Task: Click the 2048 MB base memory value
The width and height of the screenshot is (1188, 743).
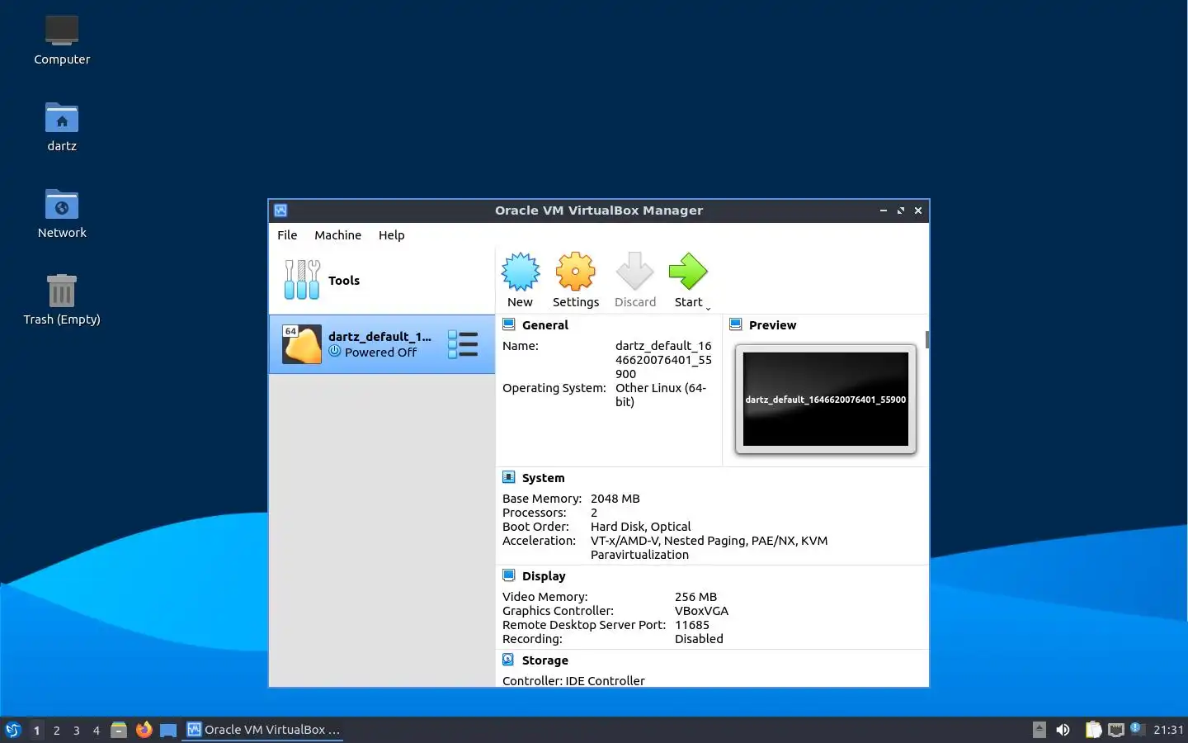Action: coord(615,499)
